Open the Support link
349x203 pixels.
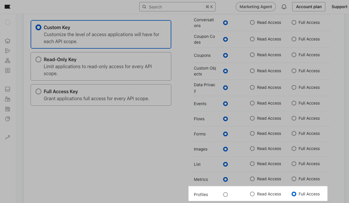[x=339, y=7]
